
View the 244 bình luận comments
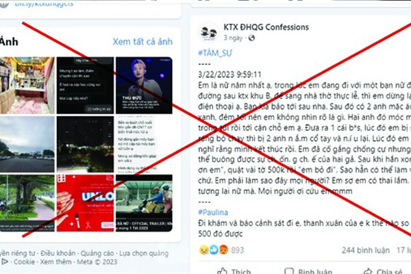[365, 251]
